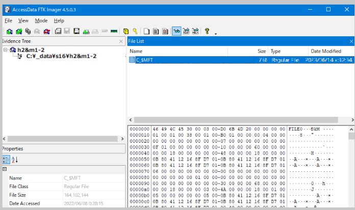Click the Evidence Tree left scroll arrow
This screenshot has width=355, height=210.
[x=4, y=139]
